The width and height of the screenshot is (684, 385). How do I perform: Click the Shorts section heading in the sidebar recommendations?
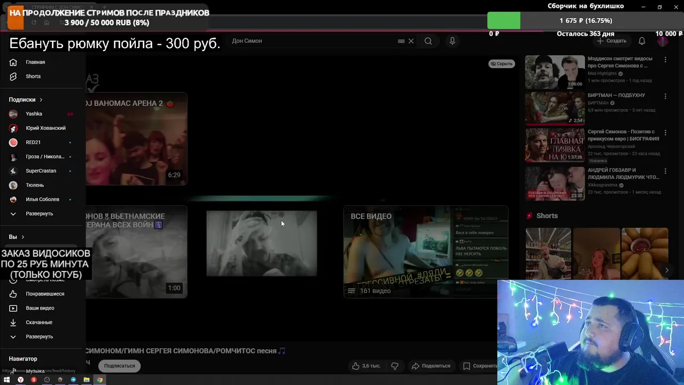[547, 216]
